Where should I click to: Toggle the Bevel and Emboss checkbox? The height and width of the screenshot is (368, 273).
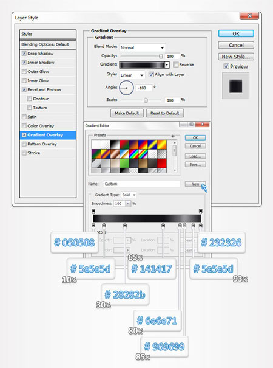[x=24, y=89]
